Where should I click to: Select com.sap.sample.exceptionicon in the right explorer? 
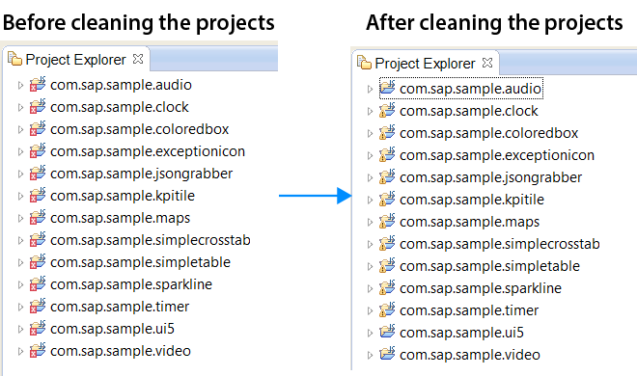click(497, 155)
